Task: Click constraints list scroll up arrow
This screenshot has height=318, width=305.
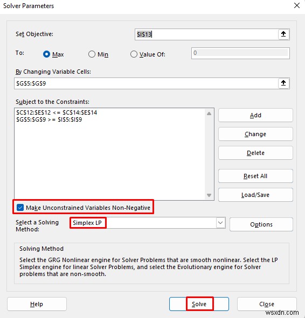Action: click(x=209, y=114)
